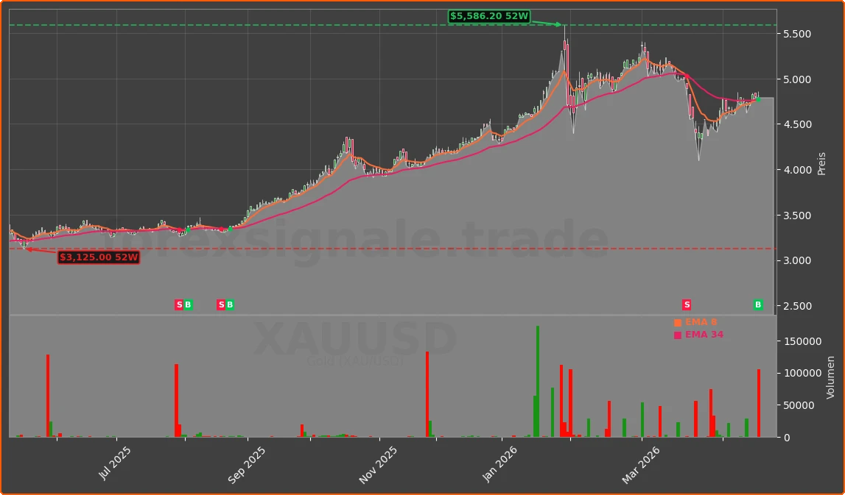Click the EMA 34 legend text
Screen dimensions: 845x495
pyautogui.click(x=704, y=335)
